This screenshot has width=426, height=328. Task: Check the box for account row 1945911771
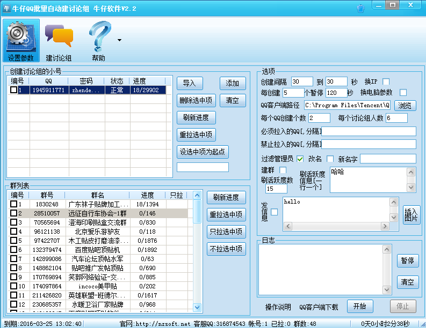pos(13,90)
